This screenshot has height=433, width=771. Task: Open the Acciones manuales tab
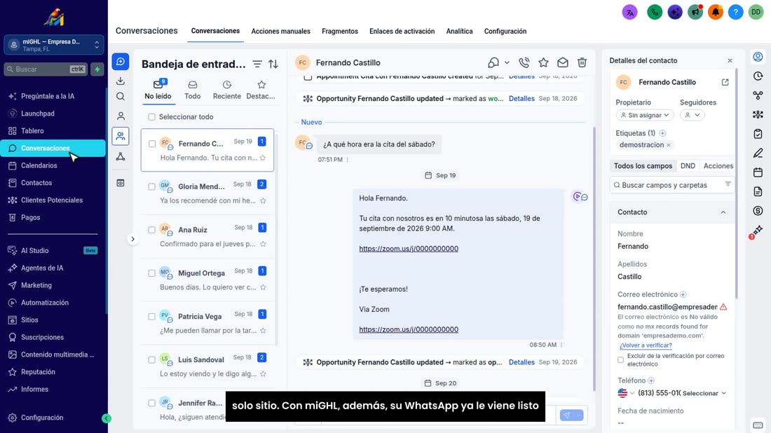point(281,31)
